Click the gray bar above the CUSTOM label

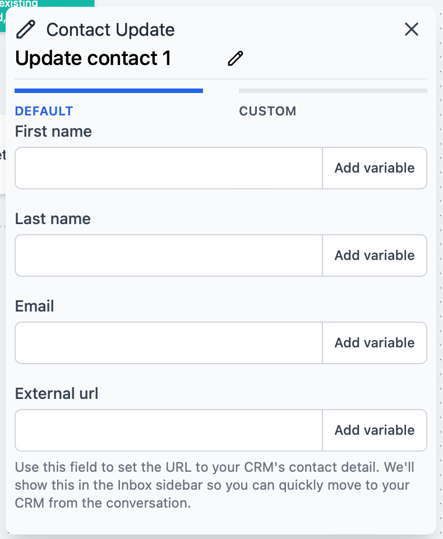coord(332,90)
